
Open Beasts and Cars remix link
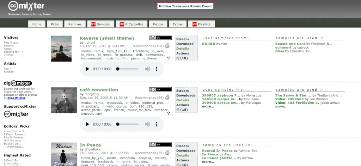[290, 44]
